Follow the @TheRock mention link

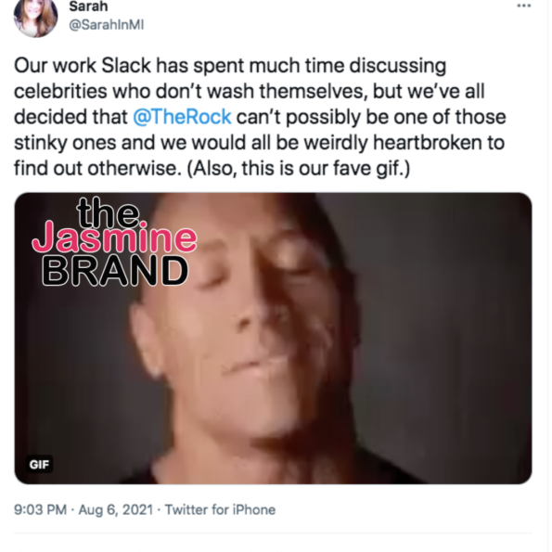pyautogui.click(x=183, y=117)
